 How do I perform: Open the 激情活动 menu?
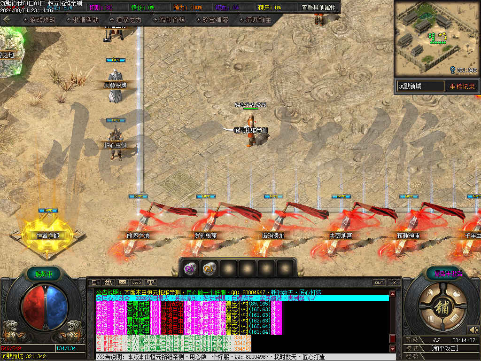click(x=83, y=20)
